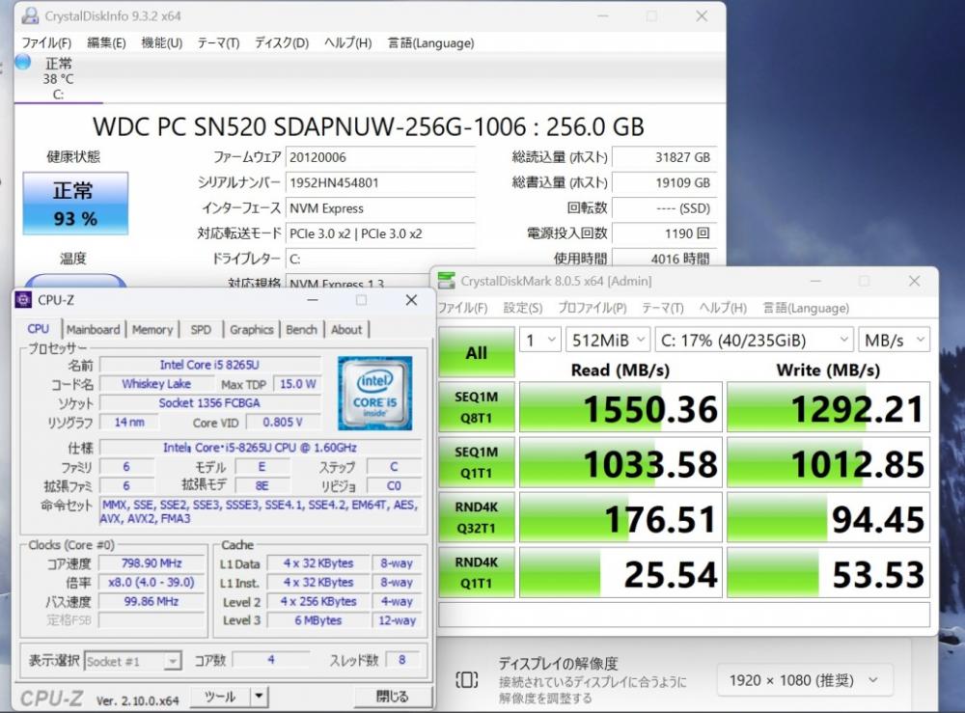The height and width of the screenshot is (713, 965).
Task: Click the ツール button in CPU-Z
Action: tap(220, 697)
